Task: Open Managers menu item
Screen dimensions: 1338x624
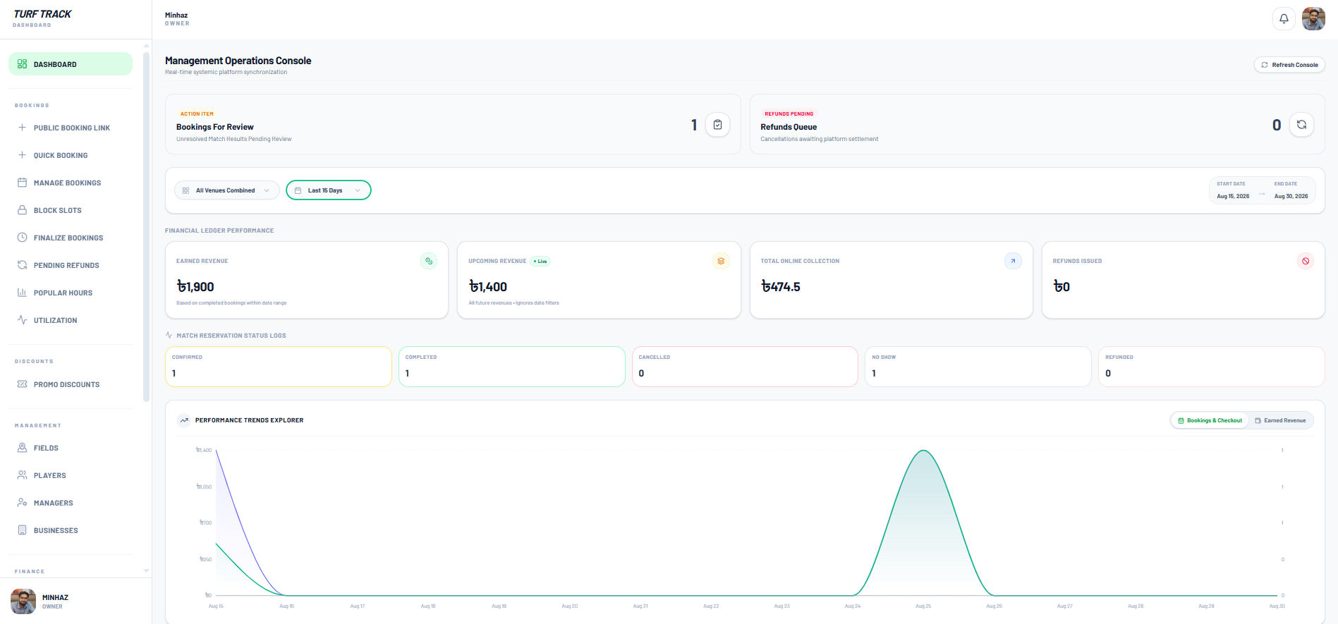Action: (x=71, y=503)
